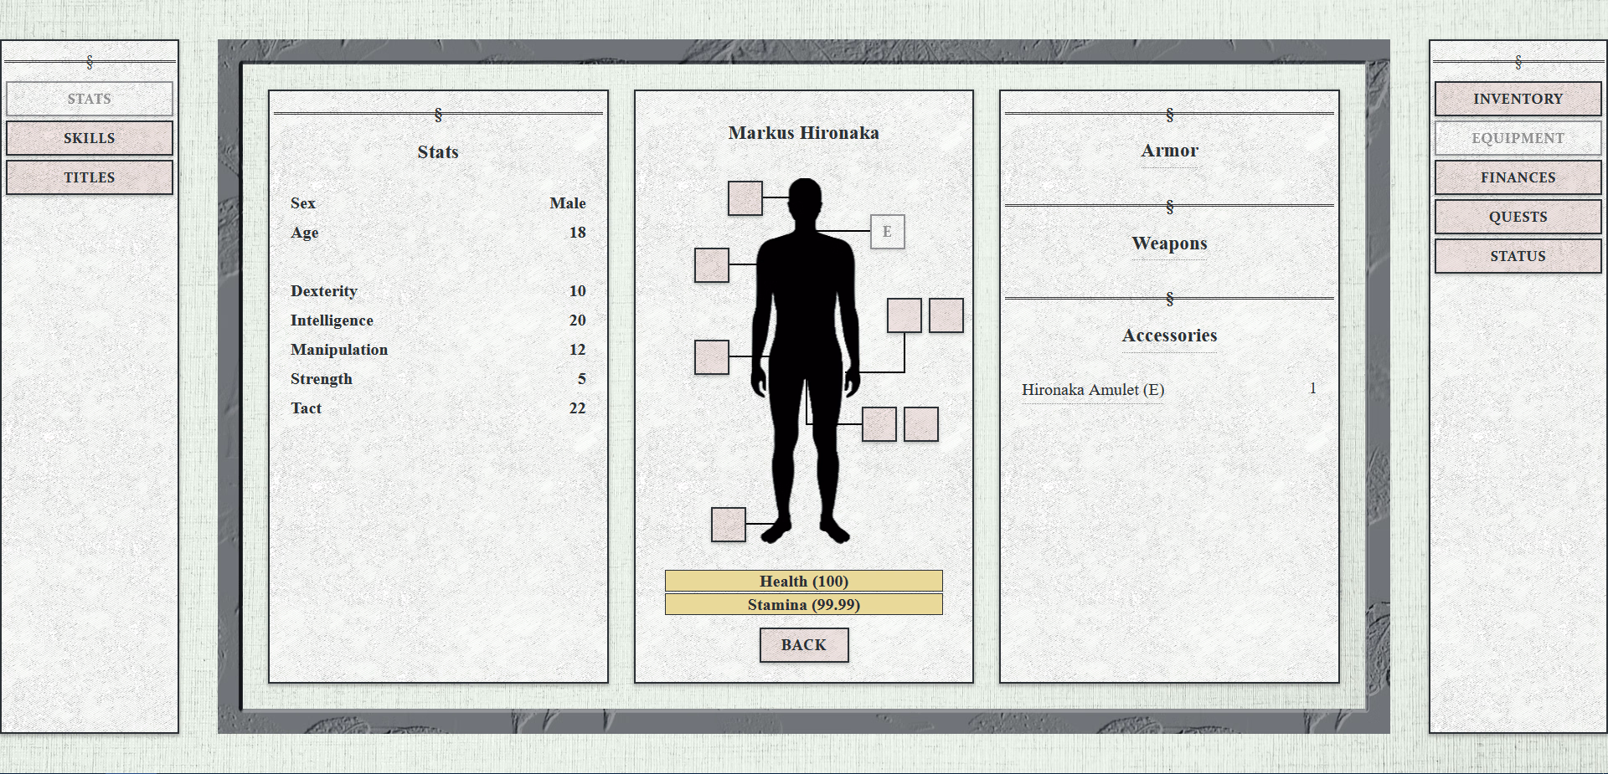
Task: Expand the Weapons section
Action: (x=1169, y=243)
